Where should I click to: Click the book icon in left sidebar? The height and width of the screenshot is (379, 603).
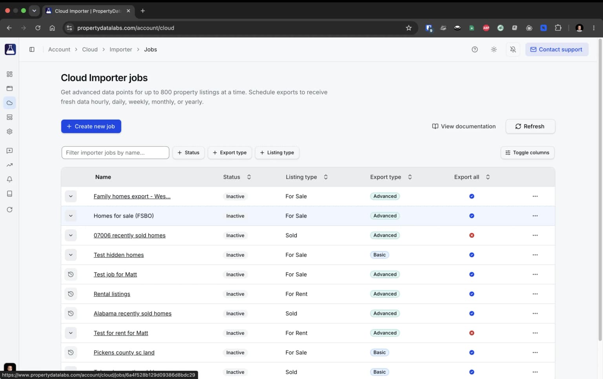point(9,194)
